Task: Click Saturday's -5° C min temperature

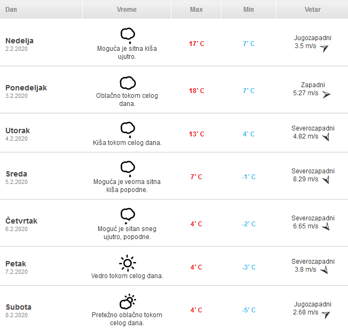Action: point(248,310)
